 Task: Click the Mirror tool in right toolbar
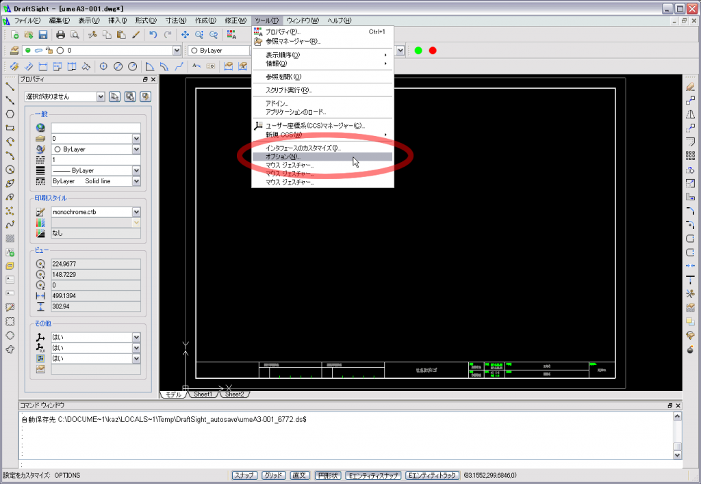pyautogui.click(x=690, y=115)
